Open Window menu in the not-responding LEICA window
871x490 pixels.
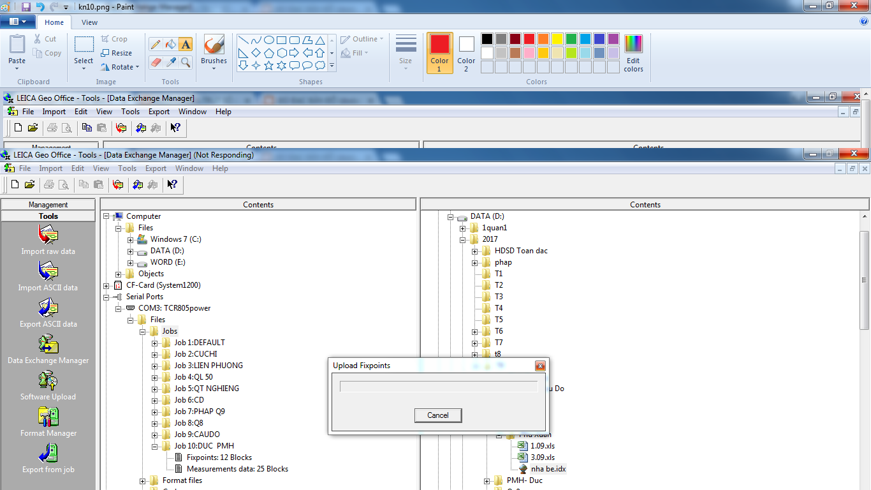tap(189, 168)
